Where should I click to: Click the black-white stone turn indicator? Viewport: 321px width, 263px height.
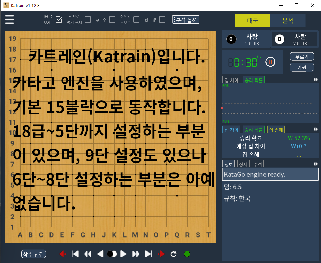pyautogui.click(x=112, y=254)
